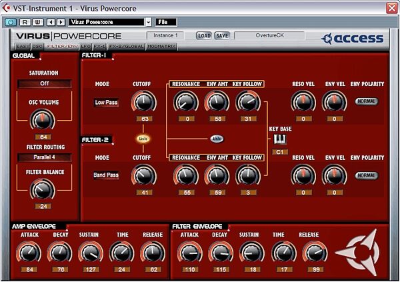The width and height of the screenshot is (400, 282).
Task: Switch to the FX-2/GLOBAL tab
Action: (126, 47)
